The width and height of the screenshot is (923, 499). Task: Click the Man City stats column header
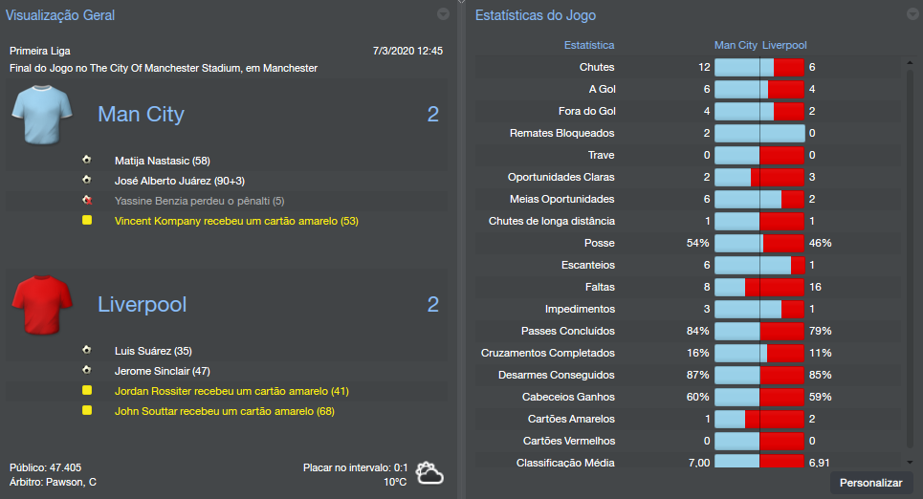click(736, 45)
